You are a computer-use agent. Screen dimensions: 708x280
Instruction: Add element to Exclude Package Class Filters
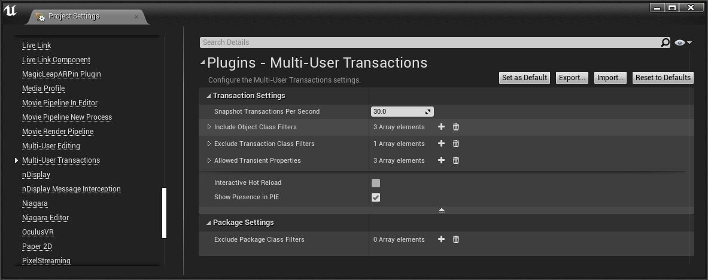click(x=441, y=239)
